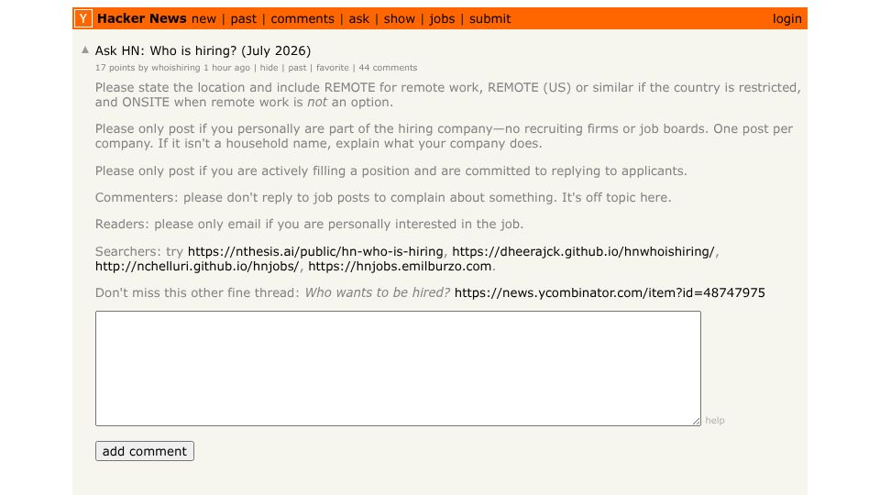The height and width of the screenshot is (495, 880).
Task: Open the nchelluri.github.io hnjobs link
Action: point(197,266)
